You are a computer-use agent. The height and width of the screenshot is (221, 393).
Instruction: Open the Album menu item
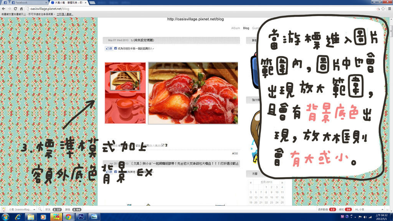235,28
